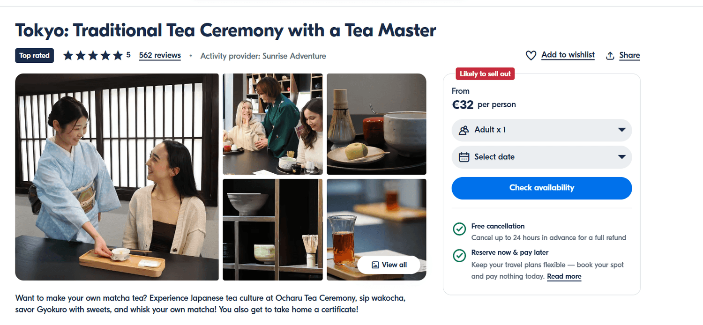Open the 562 reviews link
Screen dimensions: 703x325
pos(160,55)
